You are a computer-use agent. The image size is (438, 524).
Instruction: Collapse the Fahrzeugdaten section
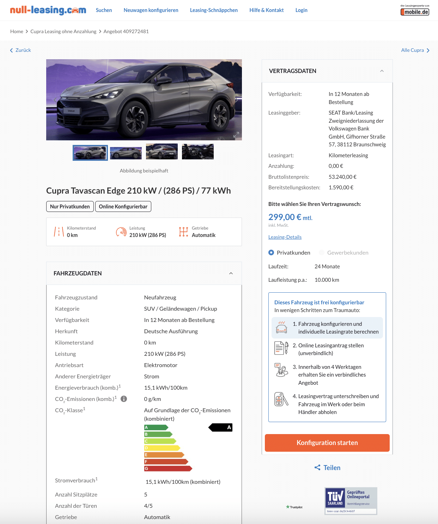(x=231, y=273)
